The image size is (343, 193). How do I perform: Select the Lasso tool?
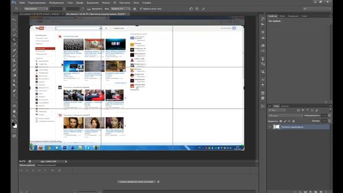[x=14, y=30]
